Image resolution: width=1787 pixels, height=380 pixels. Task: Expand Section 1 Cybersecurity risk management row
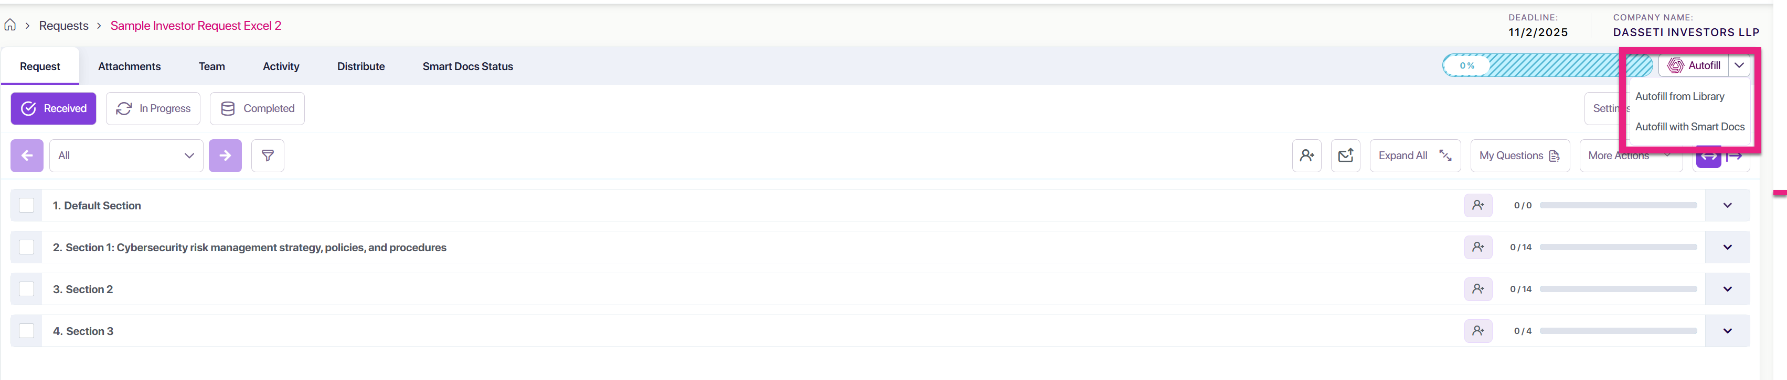[x=1727, y=247]
